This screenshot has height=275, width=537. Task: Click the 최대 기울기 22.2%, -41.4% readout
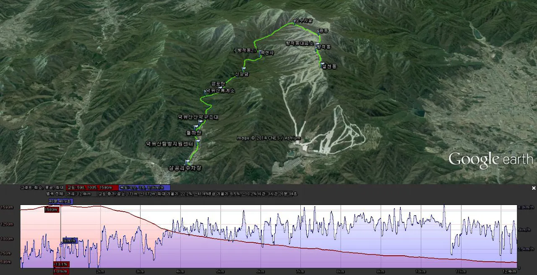coord(182,194)
